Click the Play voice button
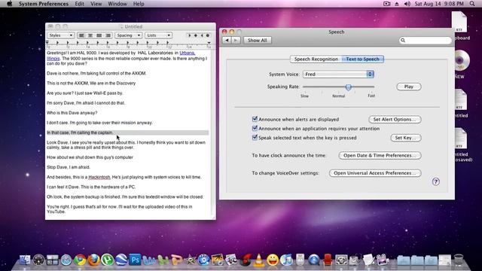The width and height of the screenshot is (482, 271). coord(408,87)
